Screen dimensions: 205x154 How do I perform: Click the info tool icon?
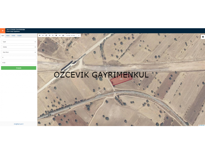[x=53, y=35]
